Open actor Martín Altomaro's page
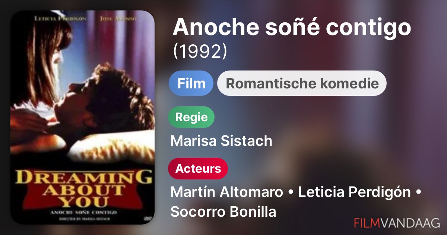Image resolution: width=447 pixels, height=235 pixels. pyautogui.click(x=226, y=192)
